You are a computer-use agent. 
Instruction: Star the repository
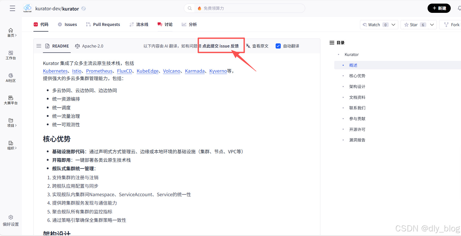tap(411, 25)
